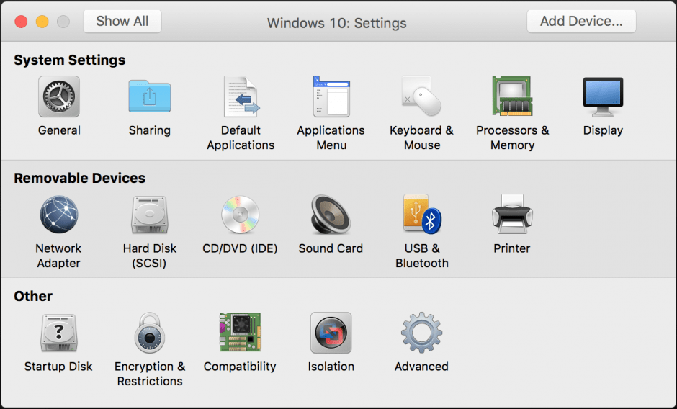
Task: Click the Show All button
Action: pyautogui.click(x=122, y=21)
